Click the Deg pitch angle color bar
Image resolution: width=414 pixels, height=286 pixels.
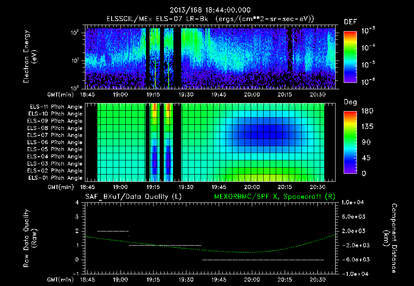coord(350,143)
